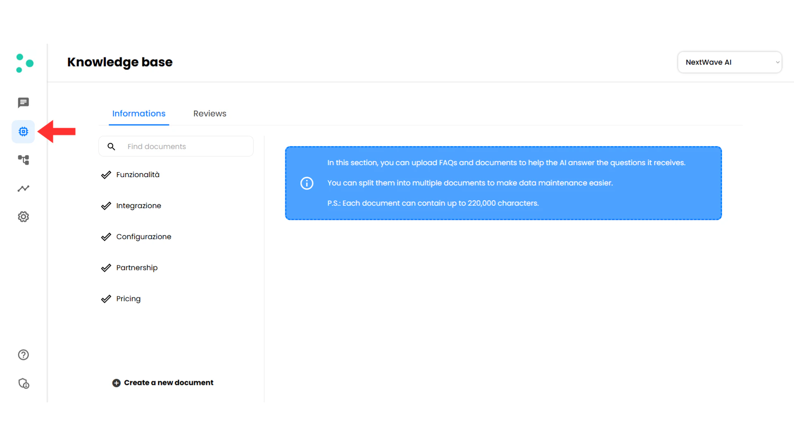
Task: Create a new document
Action: point(163,382)
